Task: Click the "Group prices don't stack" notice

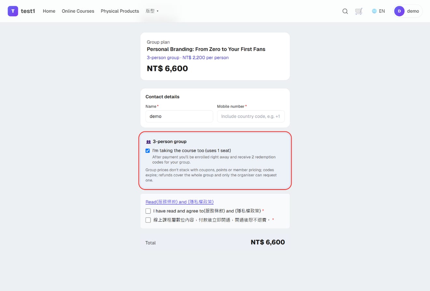Action: click(211, 175)
